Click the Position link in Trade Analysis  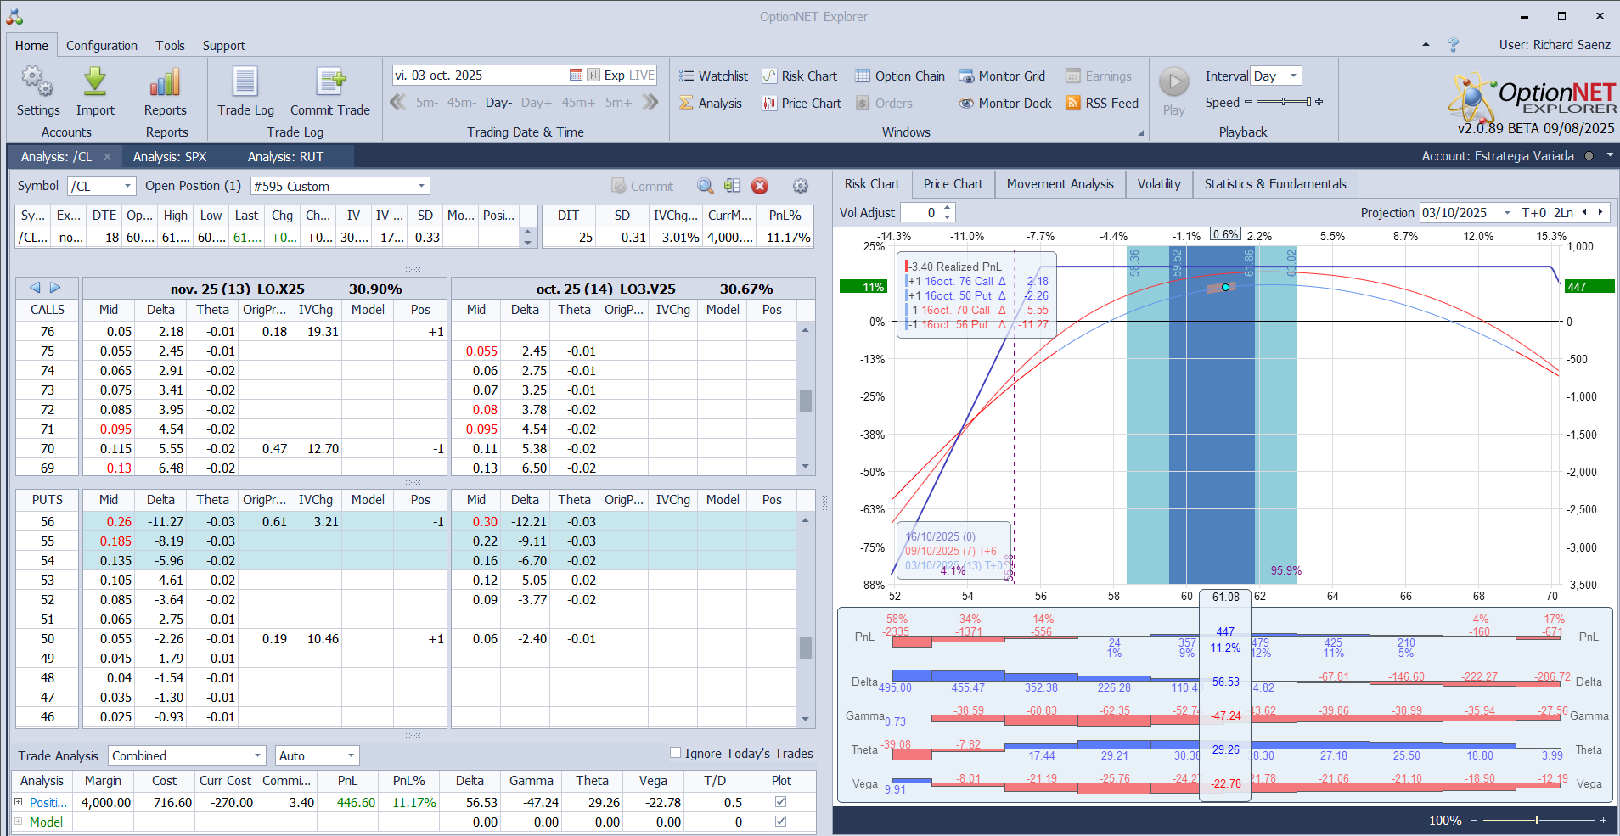pos(47,802)
